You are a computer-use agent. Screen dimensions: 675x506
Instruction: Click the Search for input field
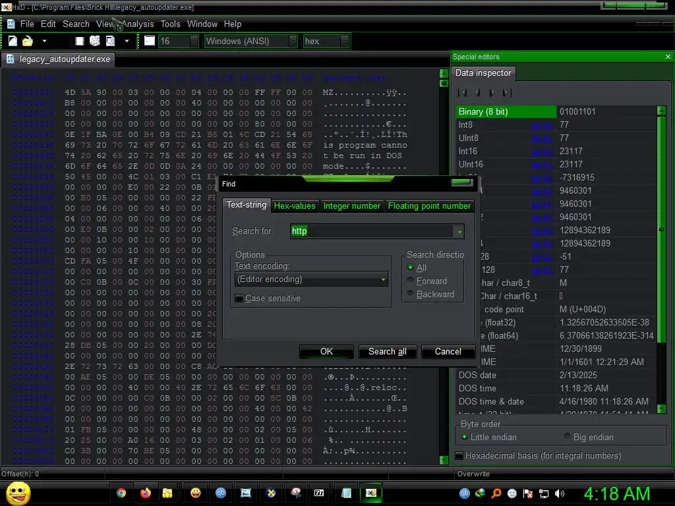(x=373, y=231)
